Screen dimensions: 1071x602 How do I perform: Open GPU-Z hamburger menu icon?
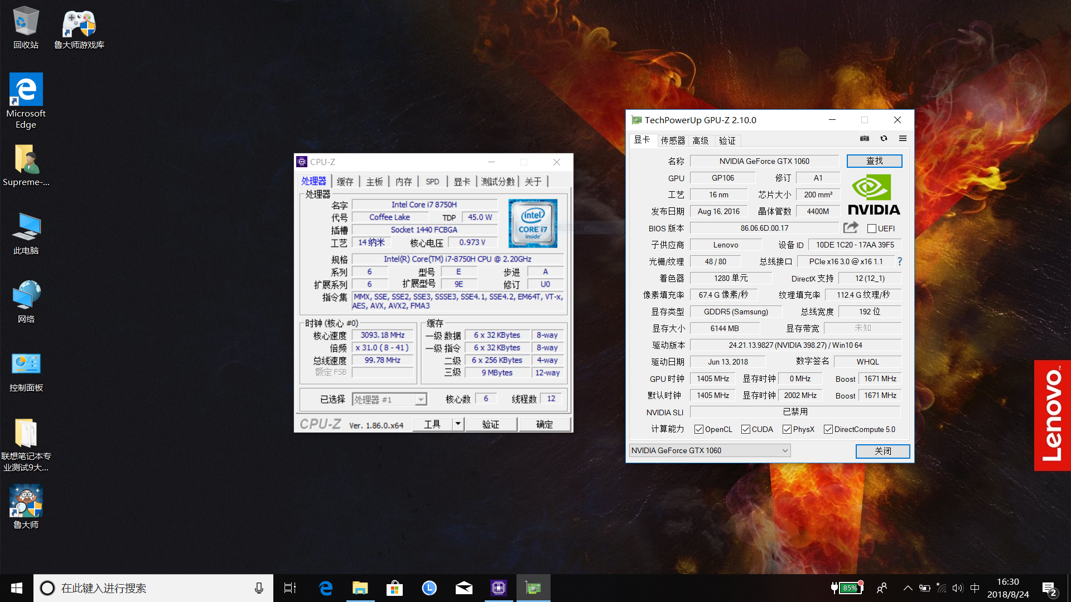click(903, 138)
